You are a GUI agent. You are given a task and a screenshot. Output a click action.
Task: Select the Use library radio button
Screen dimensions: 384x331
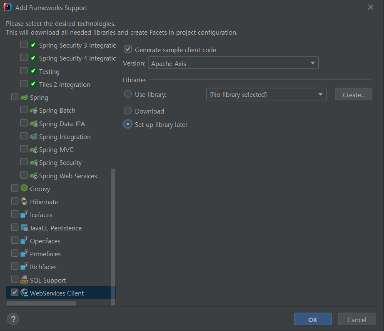(128, 94)
